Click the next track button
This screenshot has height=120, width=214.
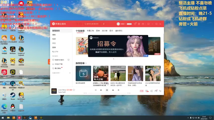click(x=113, y=90)
